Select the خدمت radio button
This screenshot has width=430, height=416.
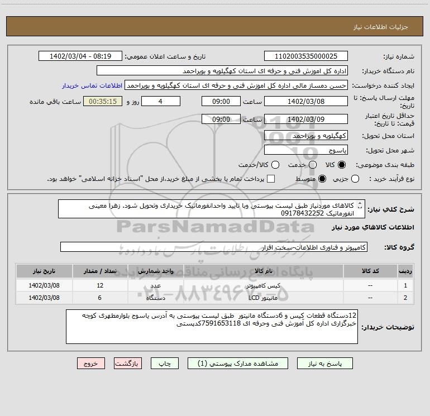[313, 165]
